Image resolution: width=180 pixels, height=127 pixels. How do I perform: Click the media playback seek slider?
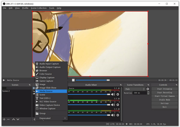coord(116,80)
